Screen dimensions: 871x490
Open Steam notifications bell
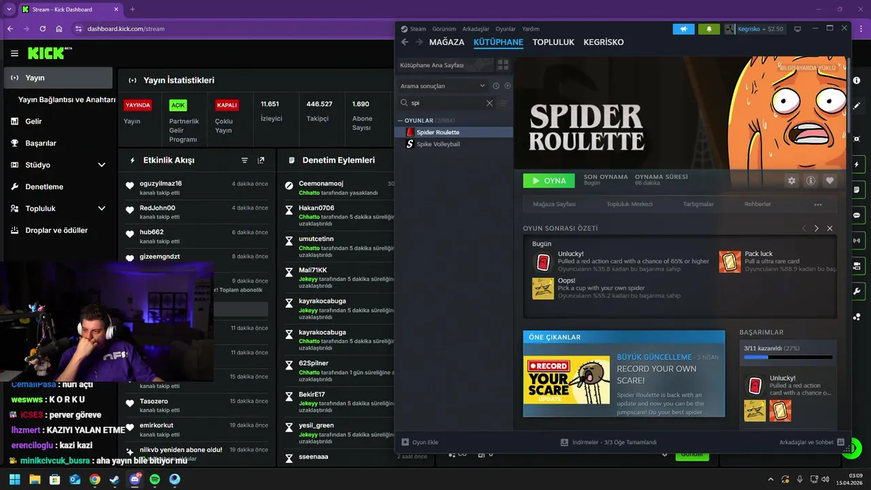pyautogui.click(x=709, y=29)
